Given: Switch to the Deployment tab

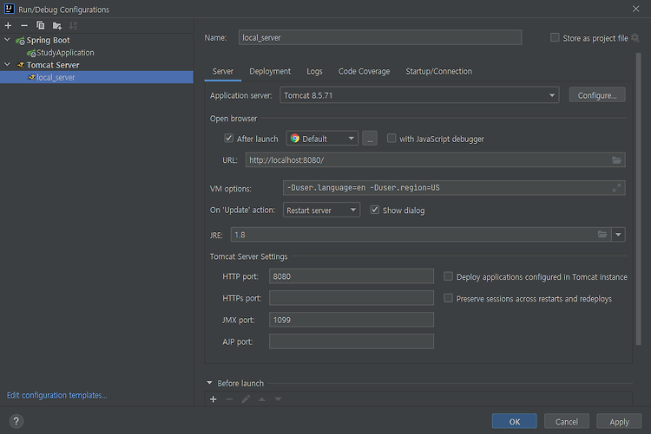Looking at the screenshot, I should 270,71.
